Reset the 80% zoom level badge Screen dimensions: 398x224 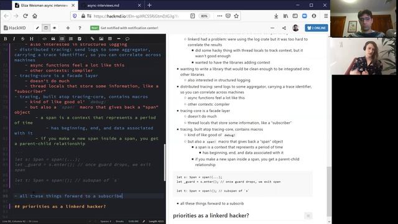tap(204, 16)
